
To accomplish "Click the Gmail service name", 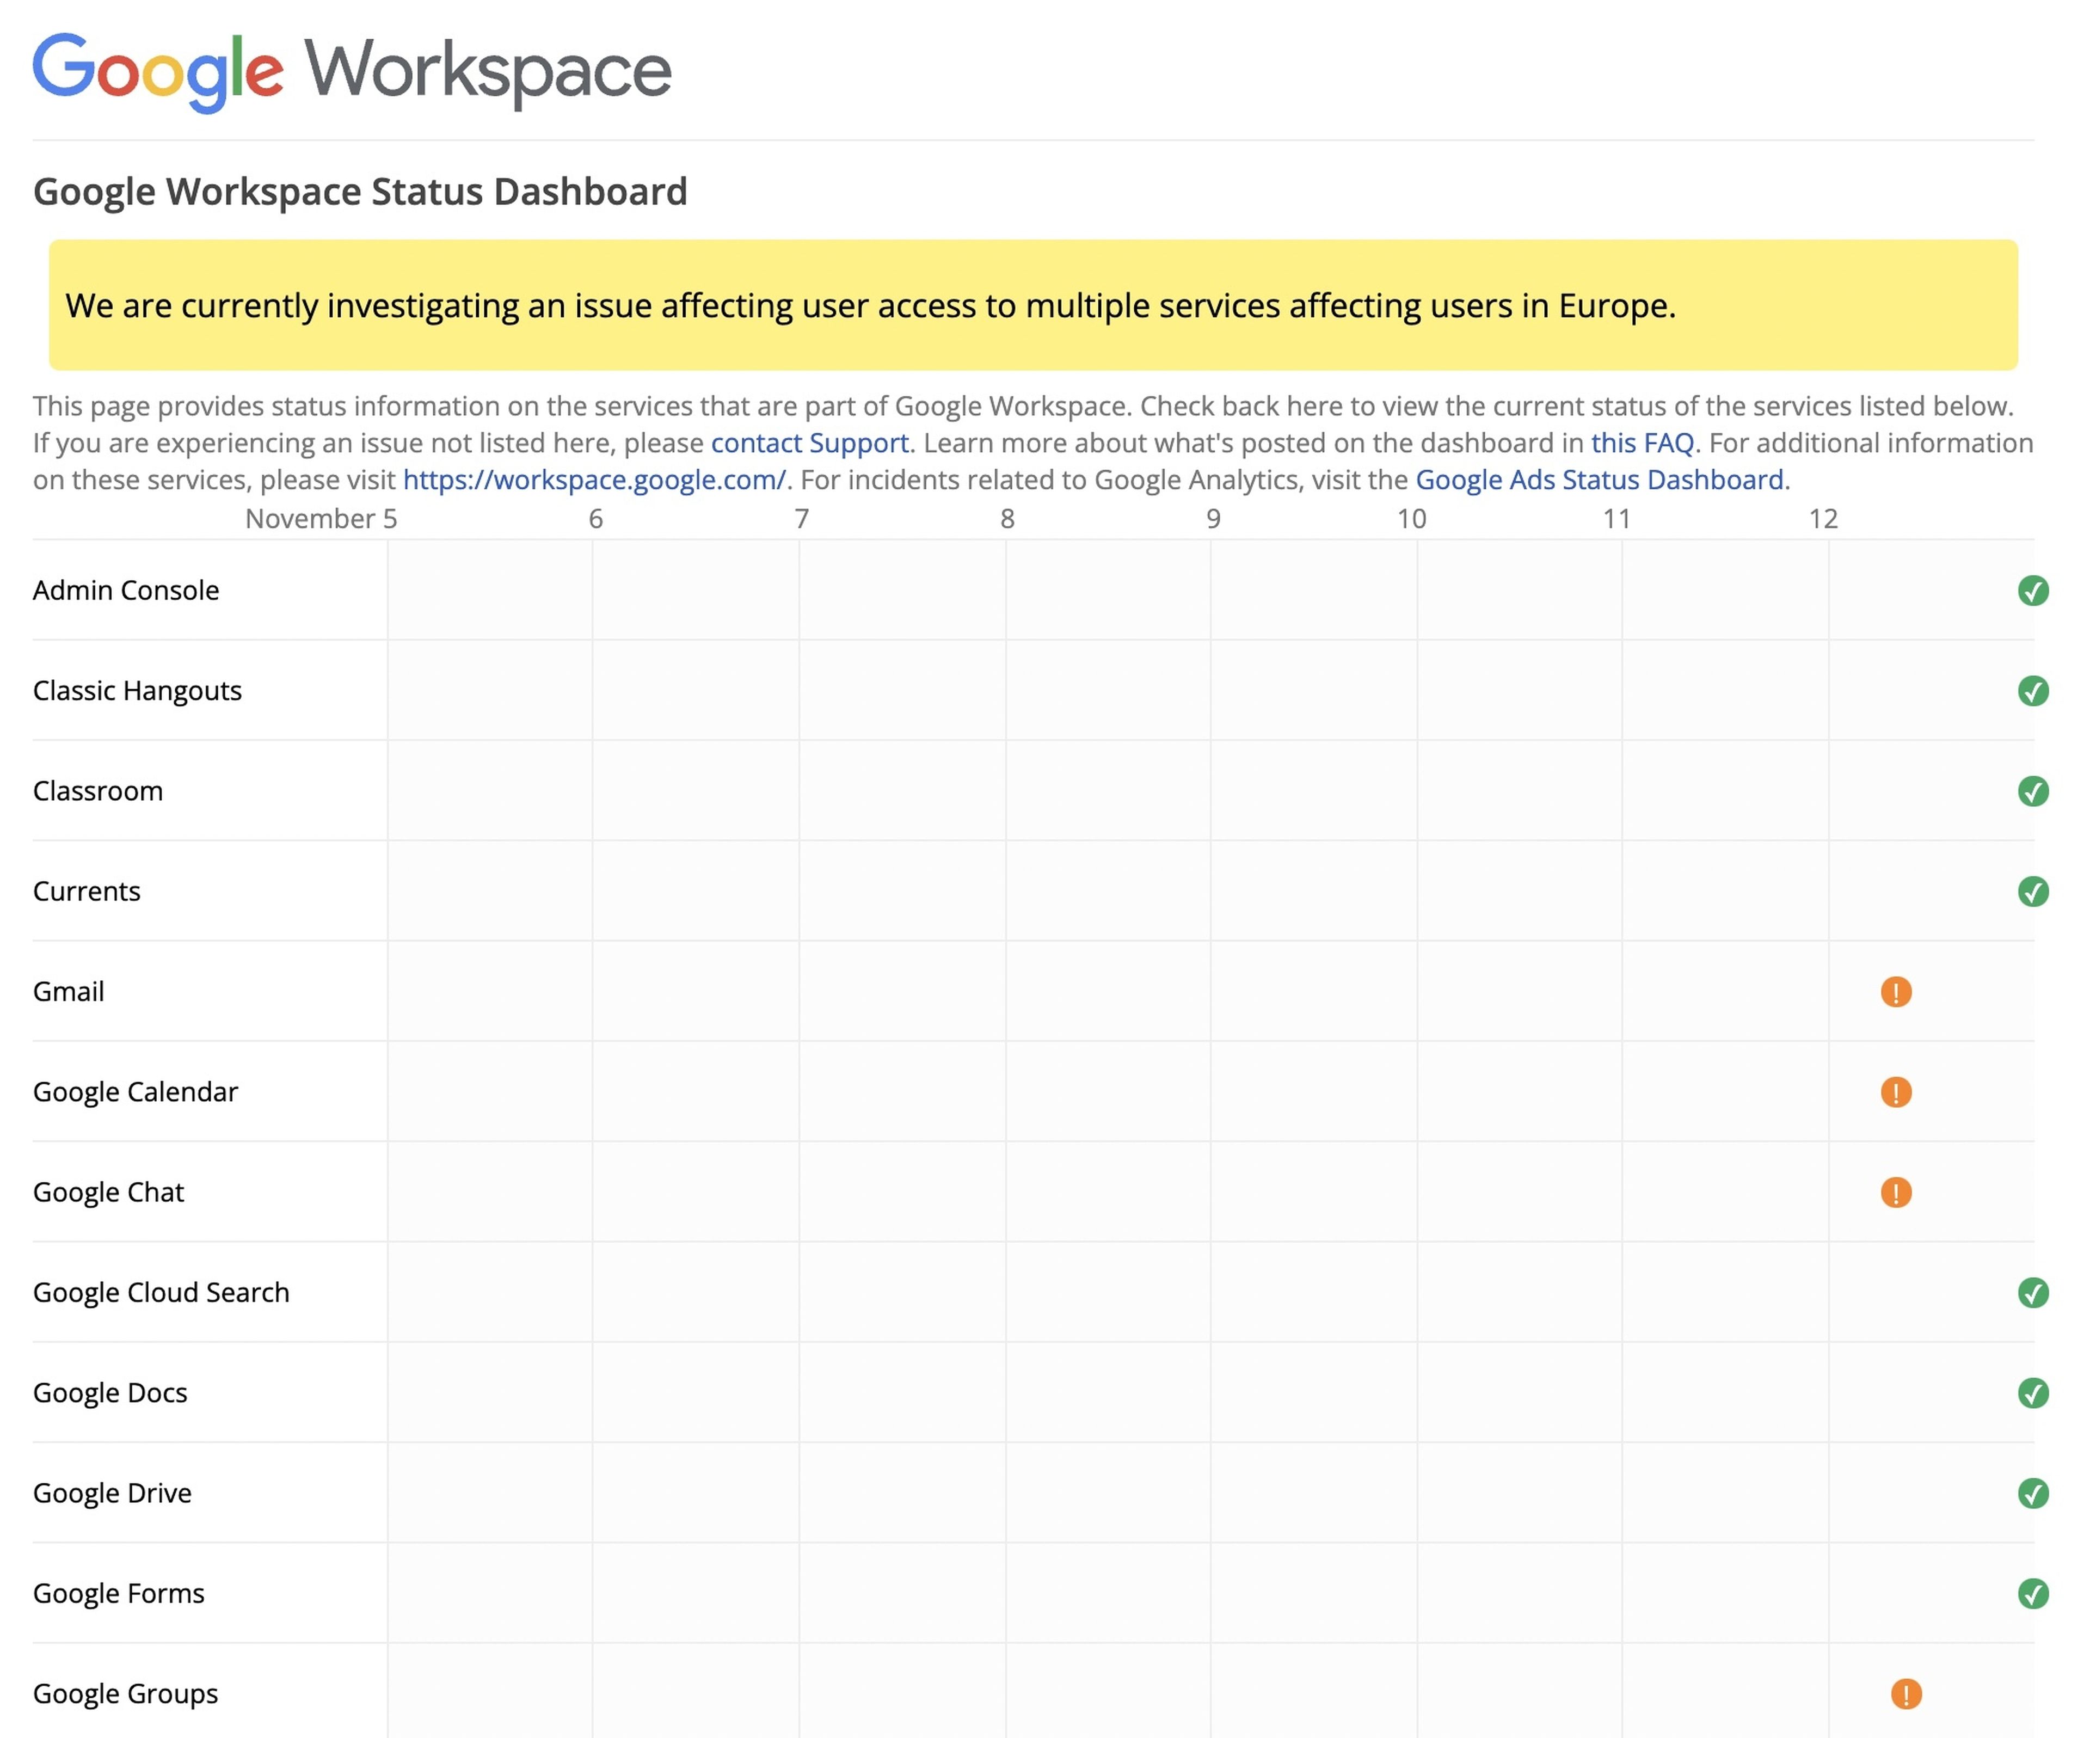I will tap(69, 991).
